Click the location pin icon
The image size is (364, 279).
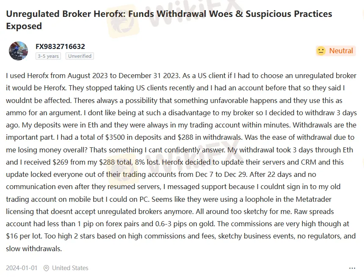[x=46, y=268]
